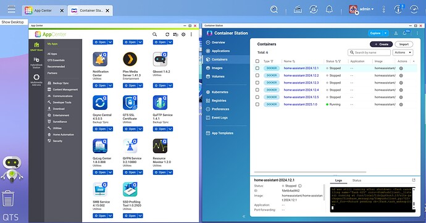
Task: Collapse the Container Station sidebar chevron
Action: click(x=244, y=216)
